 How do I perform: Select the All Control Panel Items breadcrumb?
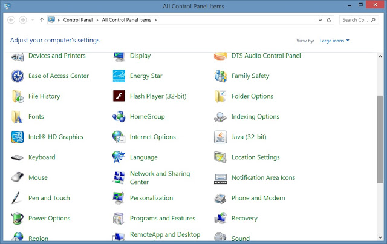pos(127,20)
